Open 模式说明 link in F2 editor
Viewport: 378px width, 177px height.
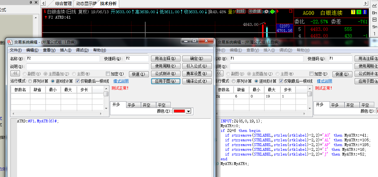[121, 81]
